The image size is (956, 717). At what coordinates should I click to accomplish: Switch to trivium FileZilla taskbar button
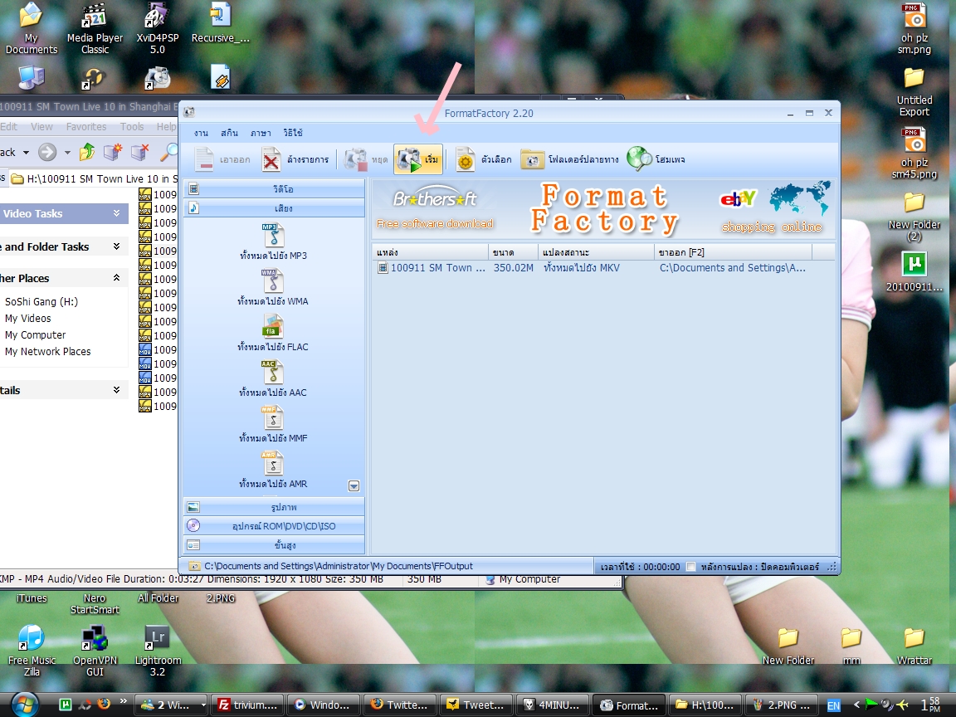248,705
